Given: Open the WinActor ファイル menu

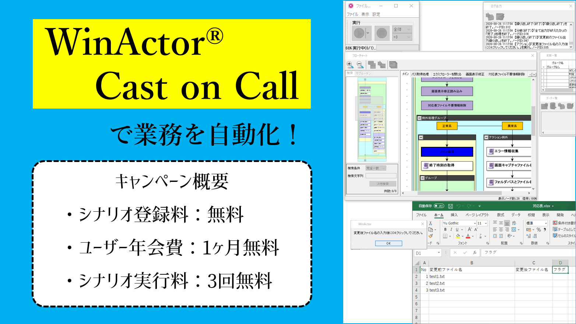Looking at the screenshot, I should click(352, 14).
